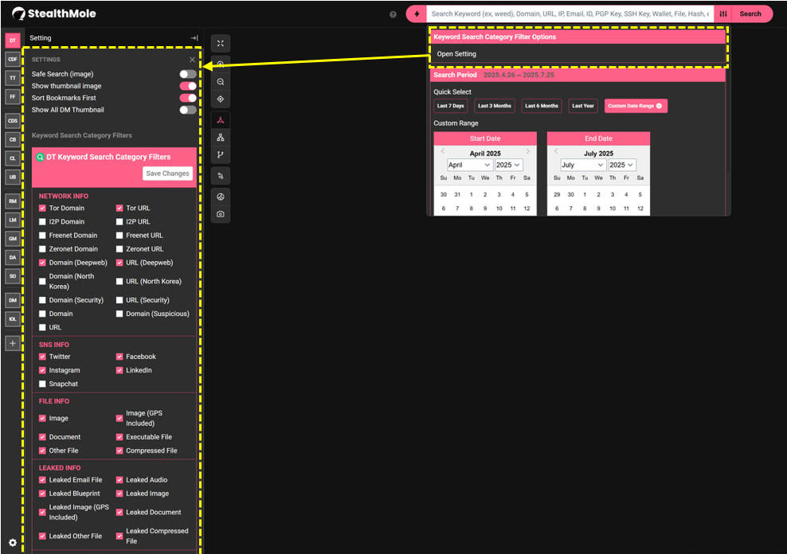Image resolution: width=787 pixels, height=554 pixels.
Task: Open the DM sidebar module
Action: point(13,300)
